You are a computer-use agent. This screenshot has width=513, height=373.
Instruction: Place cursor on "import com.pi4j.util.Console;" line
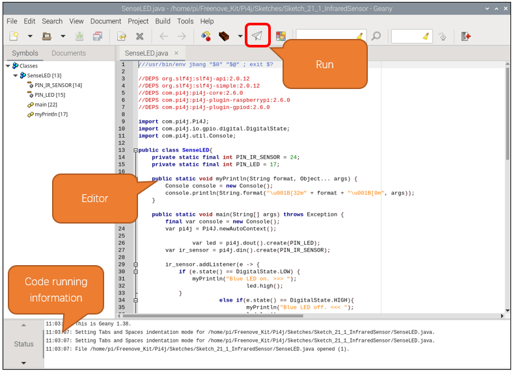tap(187, 136)
